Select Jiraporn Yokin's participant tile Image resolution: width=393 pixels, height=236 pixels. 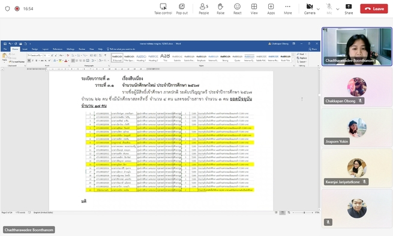357,128
